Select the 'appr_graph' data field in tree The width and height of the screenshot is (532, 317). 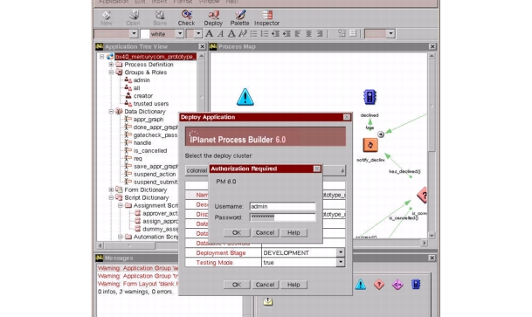pos(149,119)
